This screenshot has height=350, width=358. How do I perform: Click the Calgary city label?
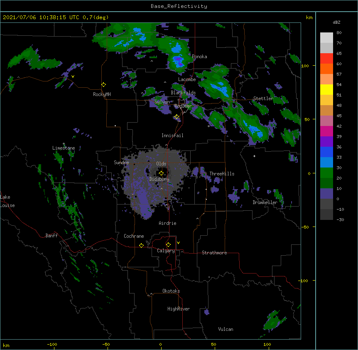166,251
